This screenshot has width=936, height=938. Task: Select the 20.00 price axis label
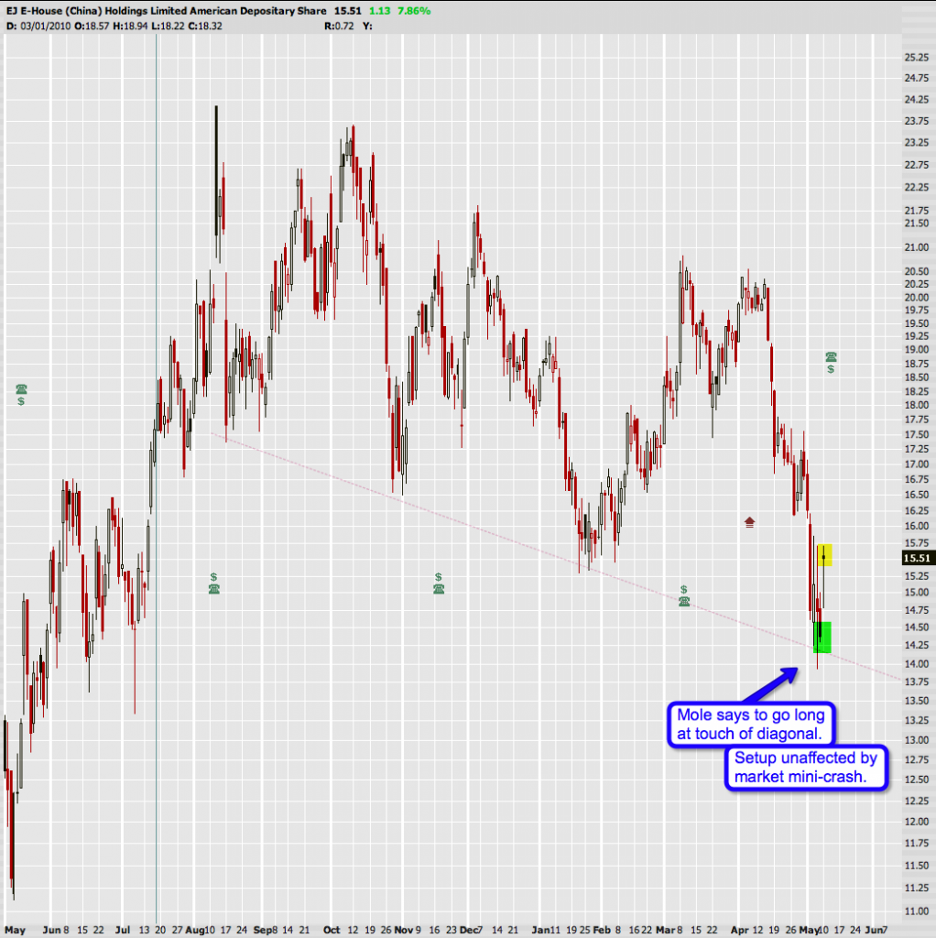pyautogui.click(x=917, y=298)
